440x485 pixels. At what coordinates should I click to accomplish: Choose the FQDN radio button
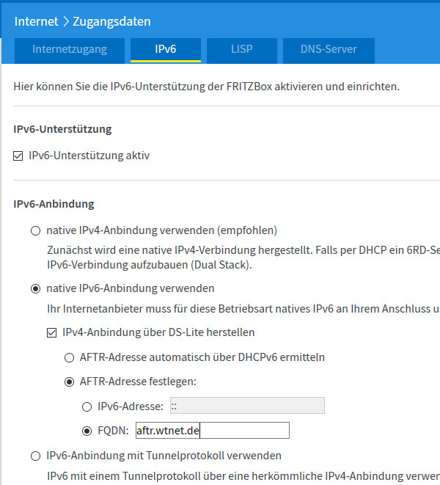(87, 431)
